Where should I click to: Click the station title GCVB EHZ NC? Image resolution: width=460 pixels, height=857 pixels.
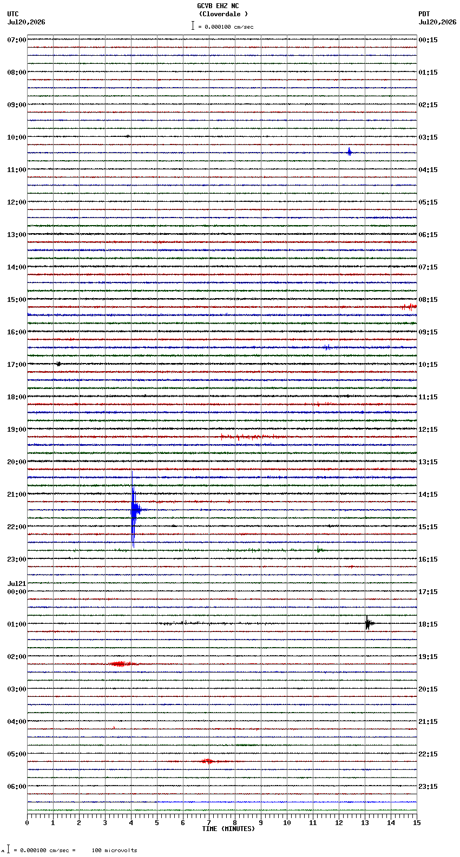click(x=218, y=6)
